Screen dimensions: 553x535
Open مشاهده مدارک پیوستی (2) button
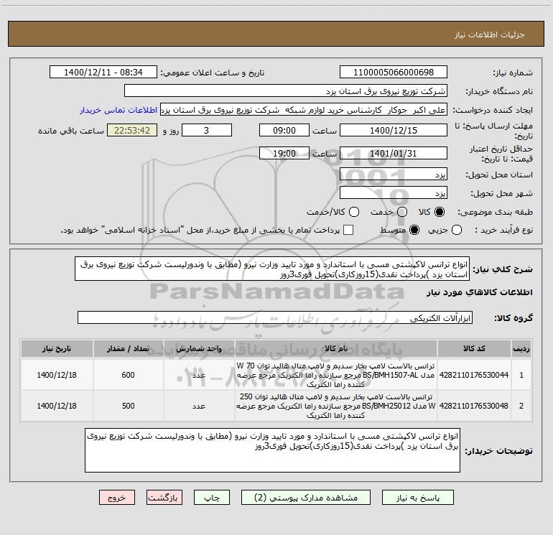[x=306, y=498]
